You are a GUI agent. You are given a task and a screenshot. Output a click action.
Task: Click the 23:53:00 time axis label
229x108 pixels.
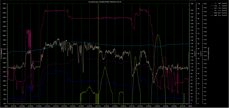149,106
